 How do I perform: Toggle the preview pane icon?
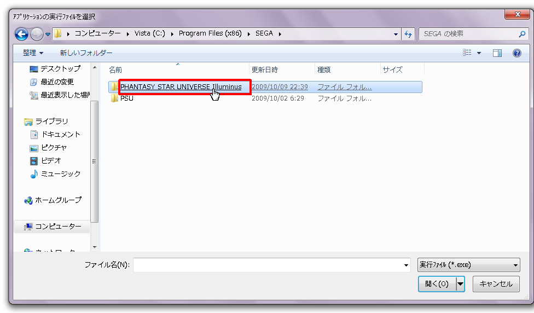tap(497, 53)
